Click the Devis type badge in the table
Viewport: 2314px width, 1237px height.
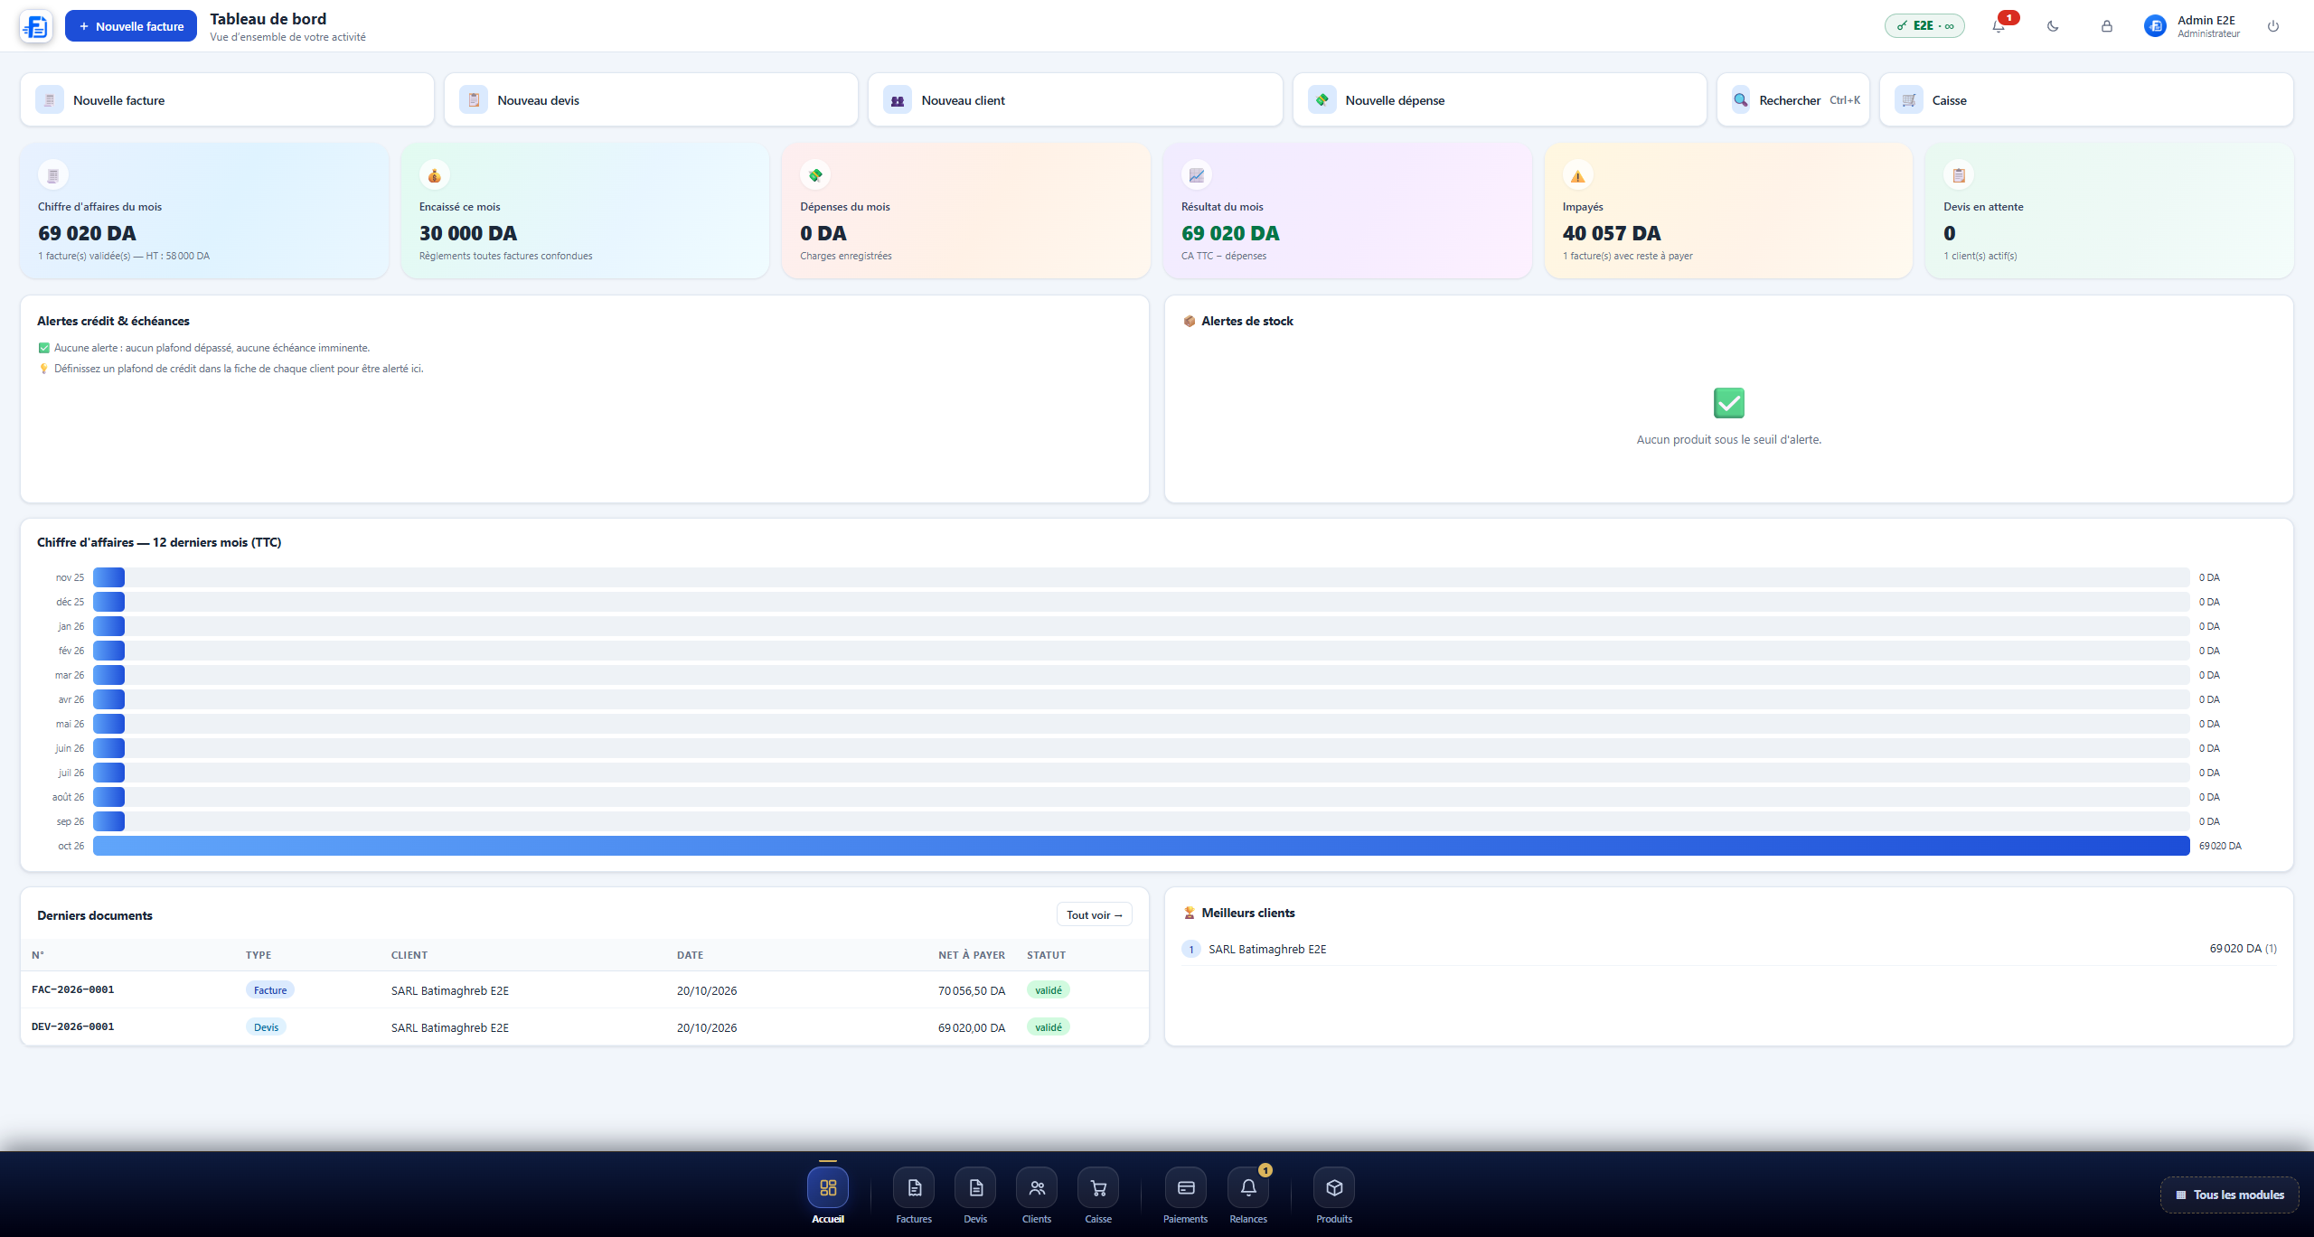pos(266,1027)
